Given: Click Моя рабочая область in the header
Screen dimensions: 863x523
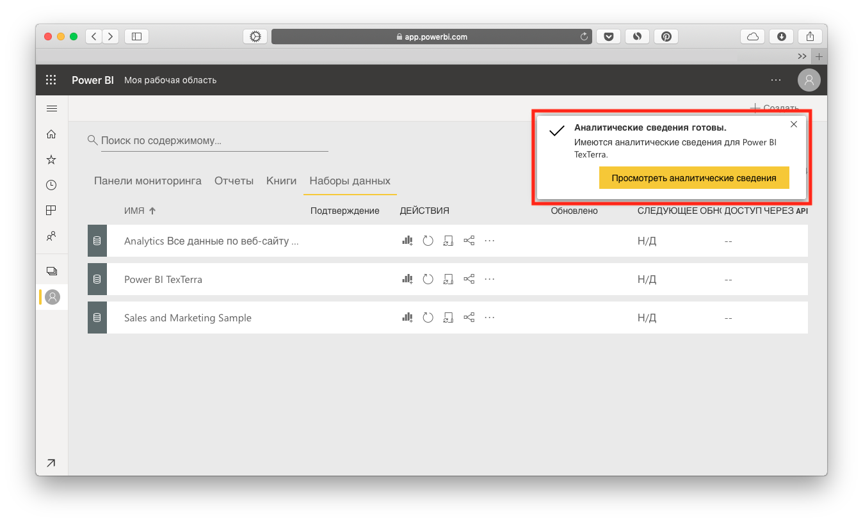Looking at the screenshot, I should coord(170,80).
